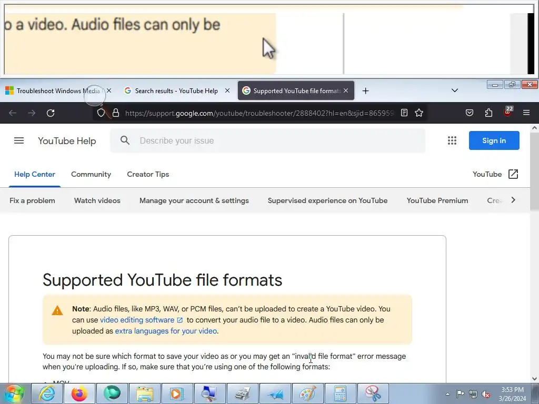Open the printer/fax taskbar icon
Screen dimensions: 539x404
pyautogui.click(x=242, y=393)
